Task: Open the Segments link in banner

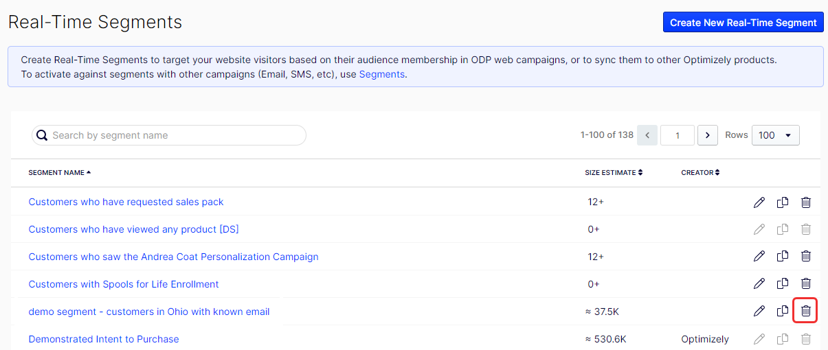Action: click(x=382, y=74)
